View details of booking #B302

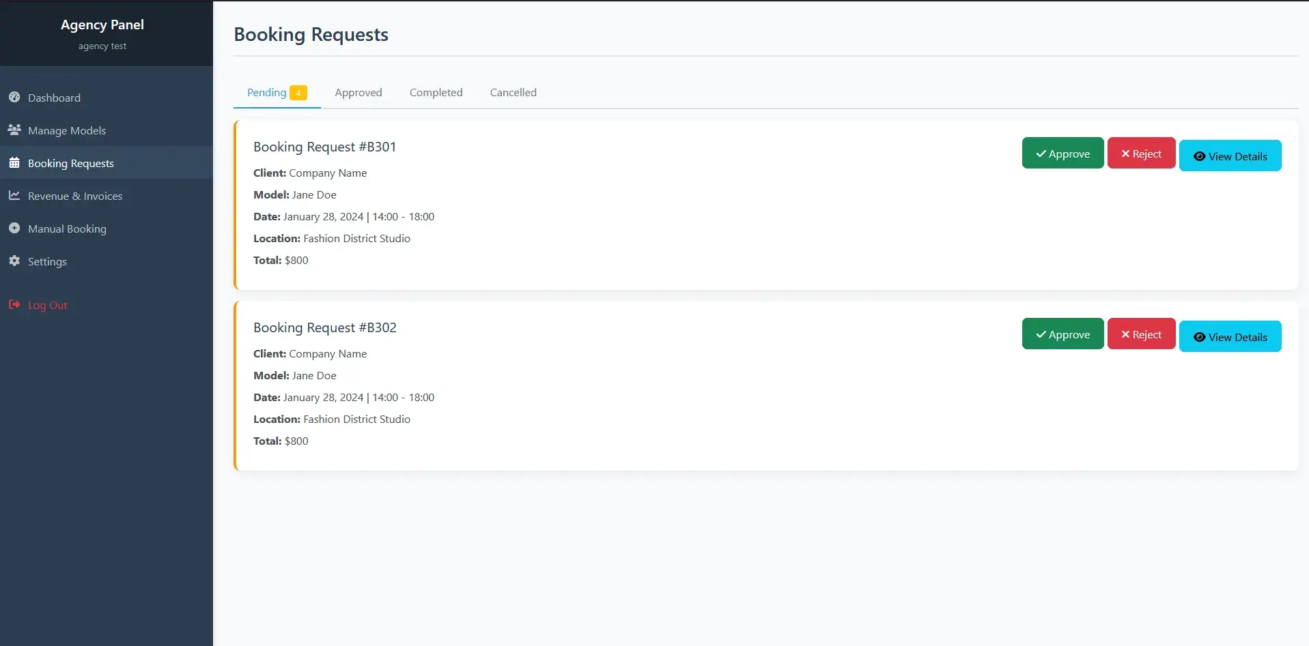click(1230, 337)
